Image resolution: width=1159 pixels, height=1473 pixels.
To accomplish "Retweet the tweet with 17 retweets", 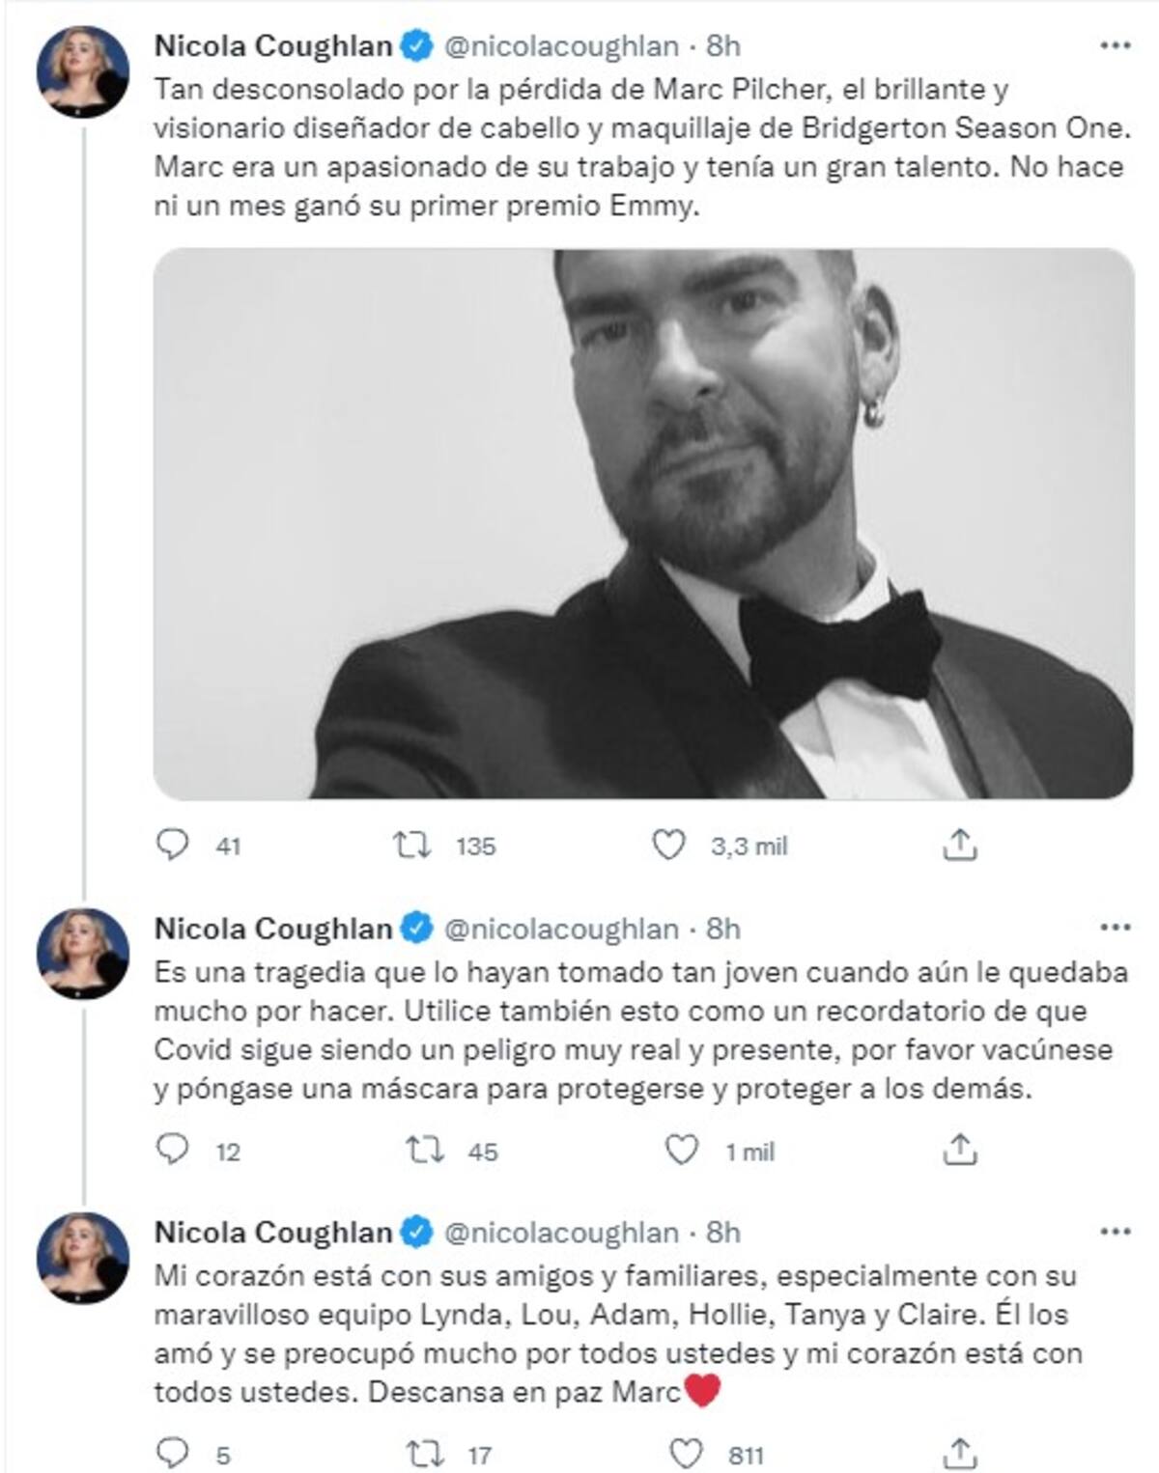I will 424,1453.
